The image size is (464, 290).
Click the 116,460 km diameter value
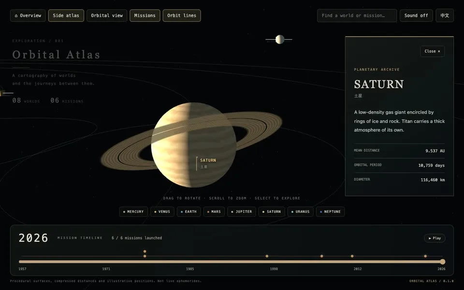pyautogui.click(x=433, y=180)
